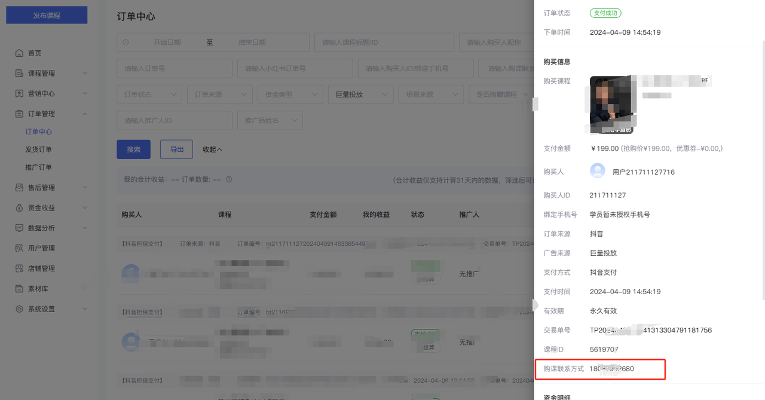This screenshot has height=400, width=765.
Task: Collapse the 订单管理 sidebar section
Action: 84,114
